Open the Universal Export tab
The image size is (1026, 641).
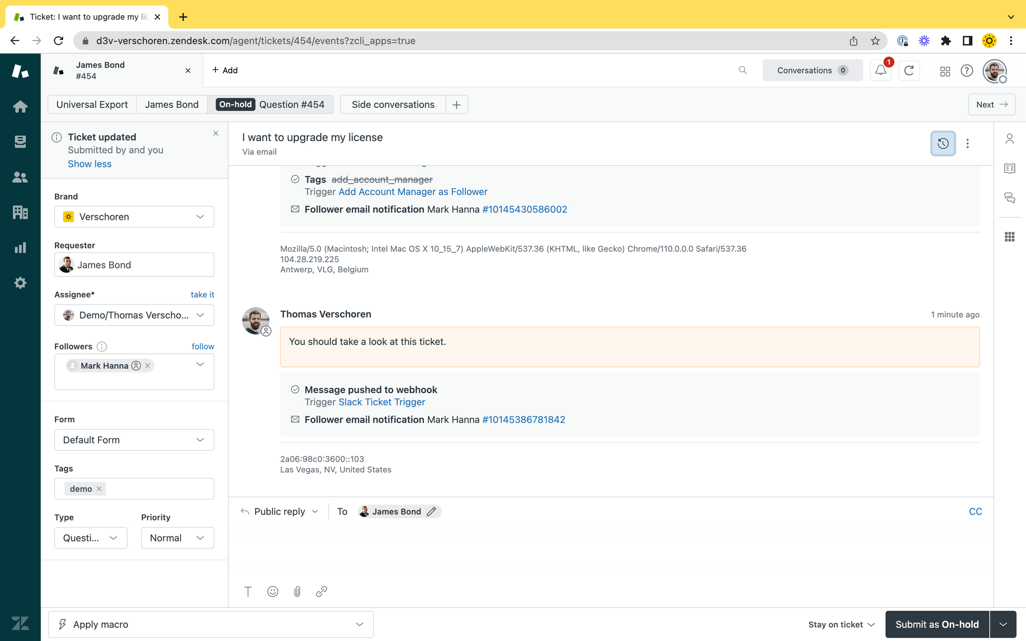pyautogui.click(x=92, y=105)
